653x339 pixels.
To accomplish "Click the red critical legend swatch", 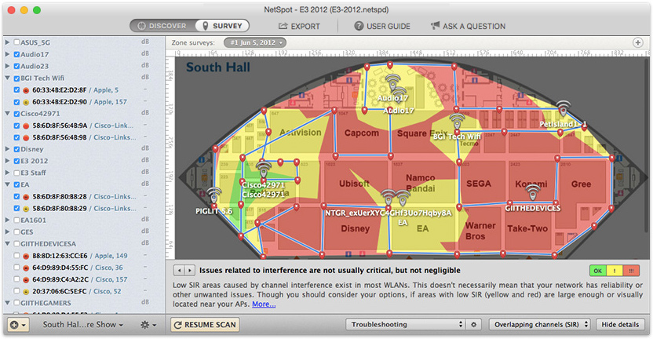I will (x=631, y=271).
